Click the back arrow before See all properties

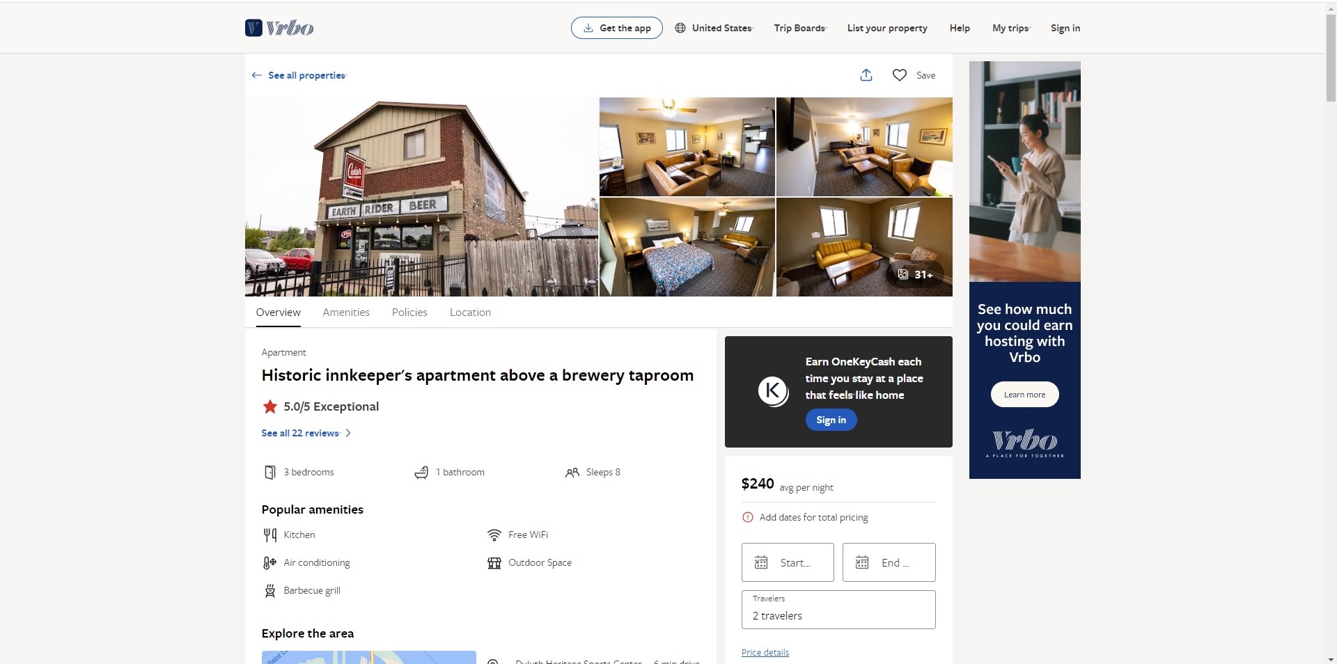click(x=257, y=75)
